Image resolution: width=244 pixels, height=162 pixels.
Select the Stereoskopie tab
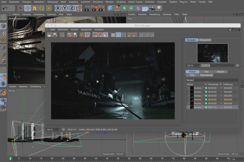pyautogui.click(x=207, y=75)
